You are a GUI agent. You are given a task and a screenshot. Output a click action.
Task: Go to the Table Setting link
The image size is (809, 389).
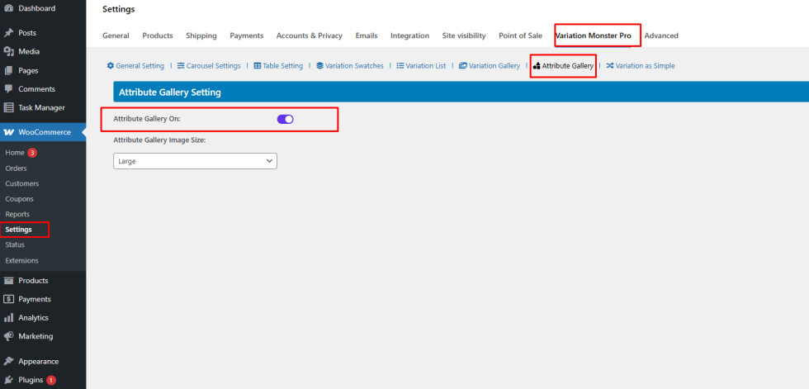(x=282, y=66)
